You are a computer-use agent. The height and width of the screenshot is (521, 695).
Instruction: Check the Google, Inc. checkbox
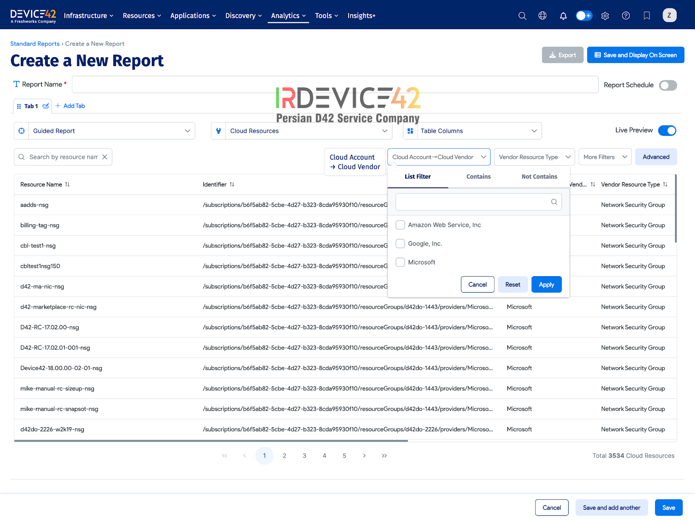400,244
